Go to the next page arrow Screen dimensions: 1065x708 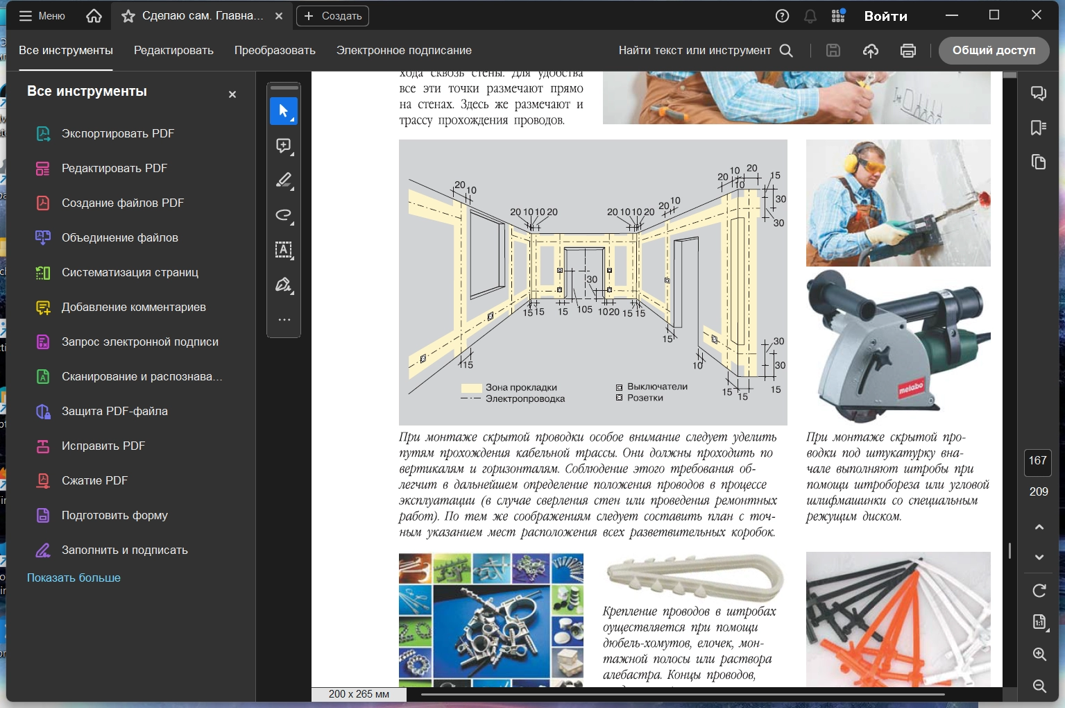[1039, 557]
